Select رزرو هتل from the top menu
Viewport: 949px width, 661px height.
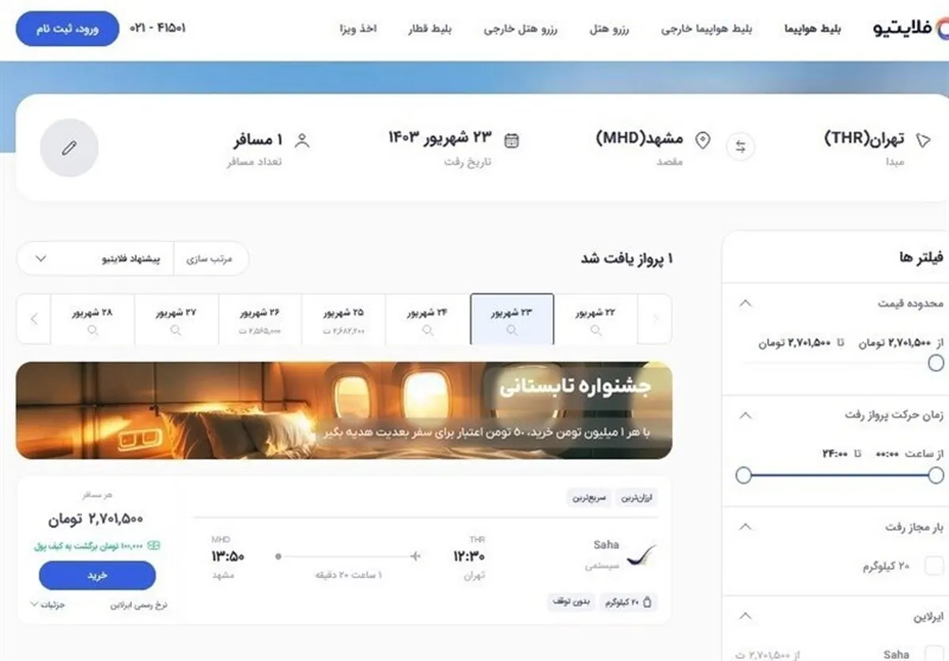(x=608, y=28)
